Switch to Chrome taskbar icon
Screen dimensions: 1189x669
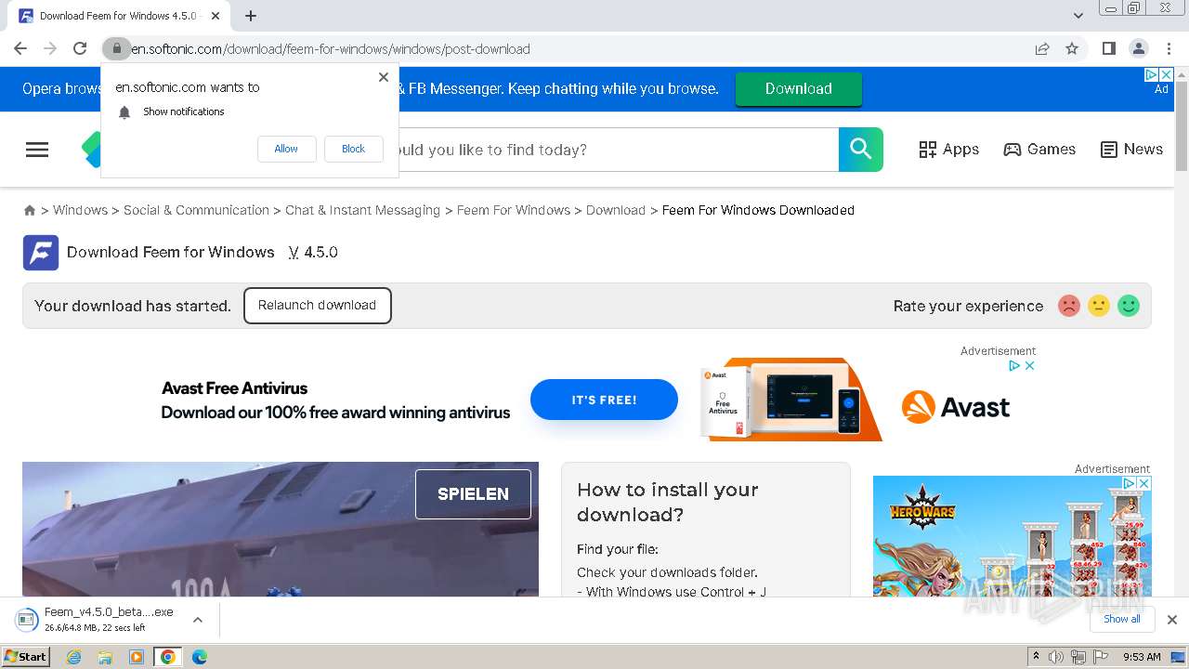(x=167, y=657)
